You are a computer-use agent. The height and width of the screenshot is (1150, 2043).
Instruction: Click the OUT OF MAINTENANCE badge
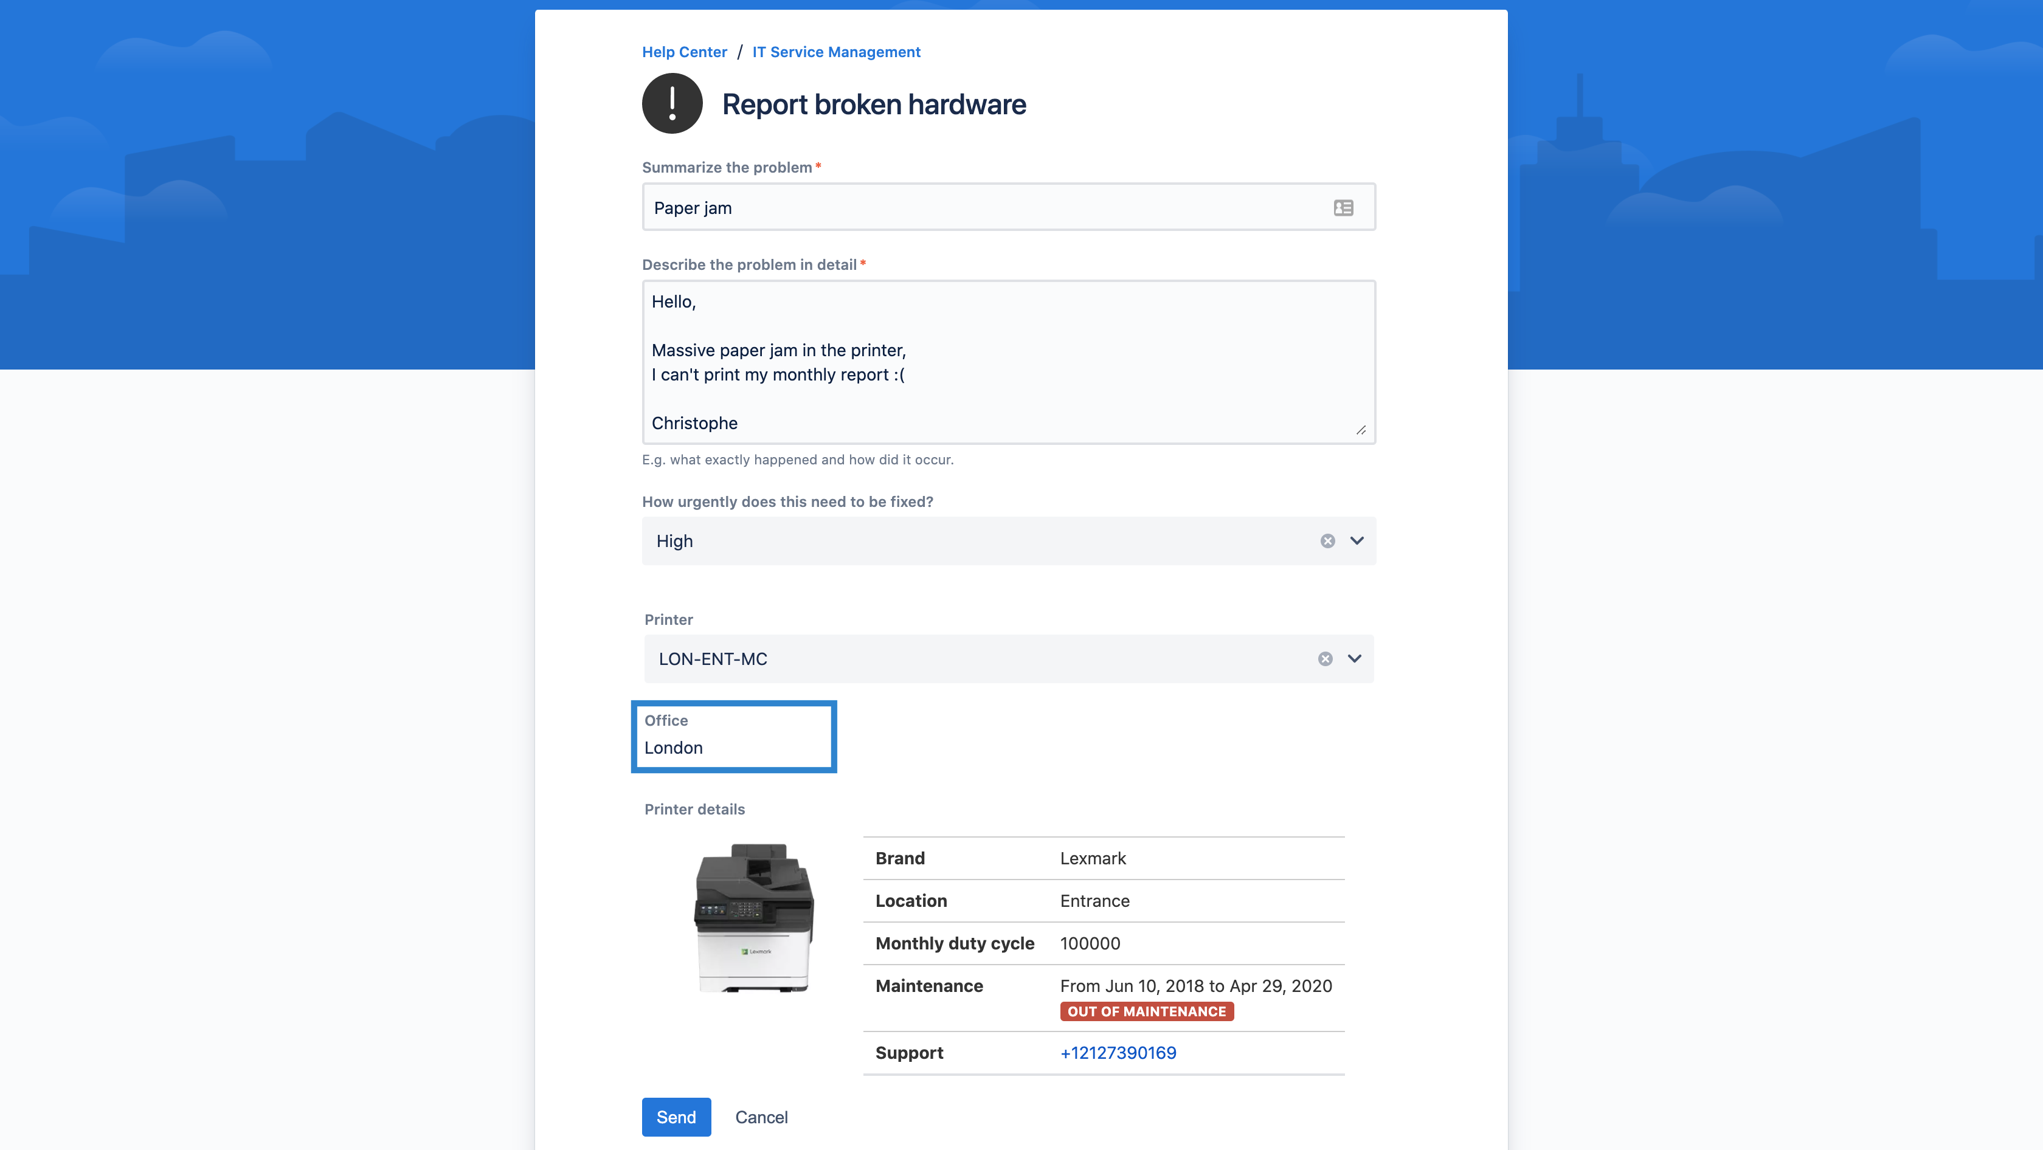[1146, 1011]
